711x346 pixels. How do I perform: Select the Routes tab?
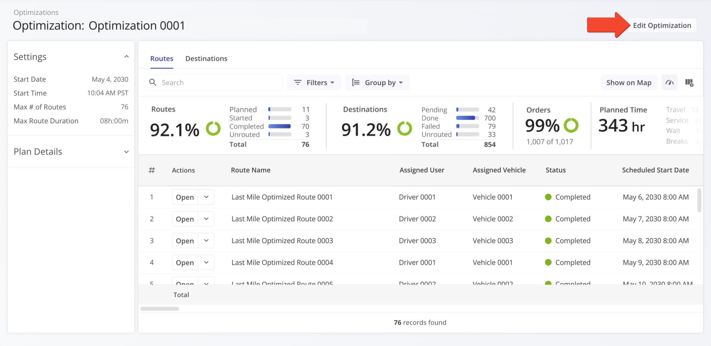click(x=161, y=58)
